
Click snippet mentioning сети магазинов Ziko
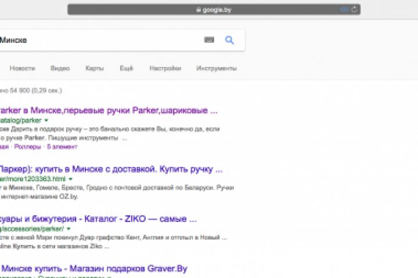coord(54,246)
